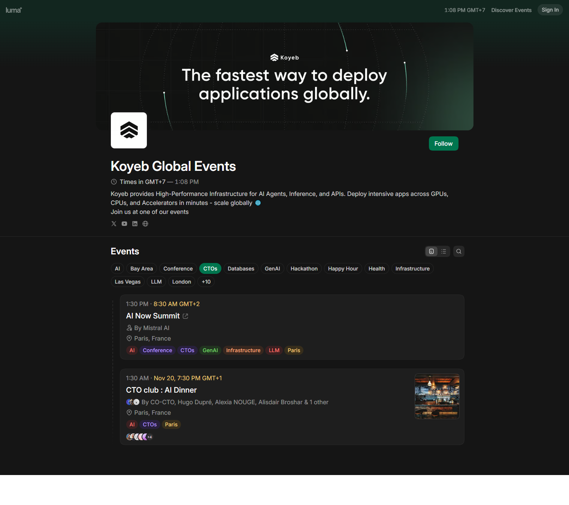The height and width of the screenshot is (505, 569).
Task: Click the Follow button
Action: [444, 143]
